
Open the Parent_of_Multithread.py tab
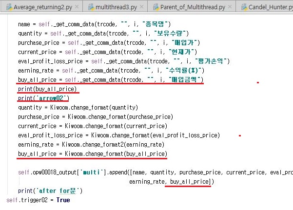pyautogui.click(x=193, y=7)
